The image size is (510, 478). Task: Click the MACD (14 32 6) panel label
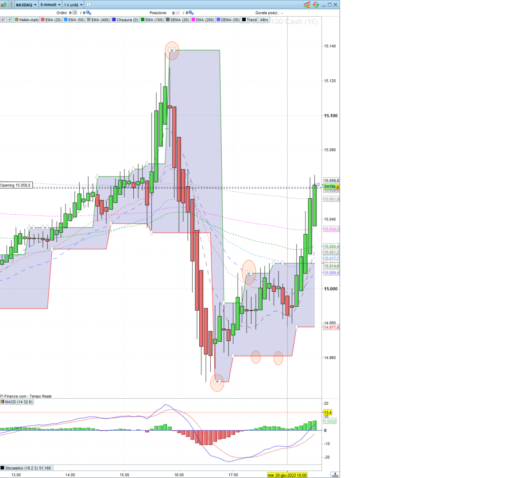tap(16, 402)
